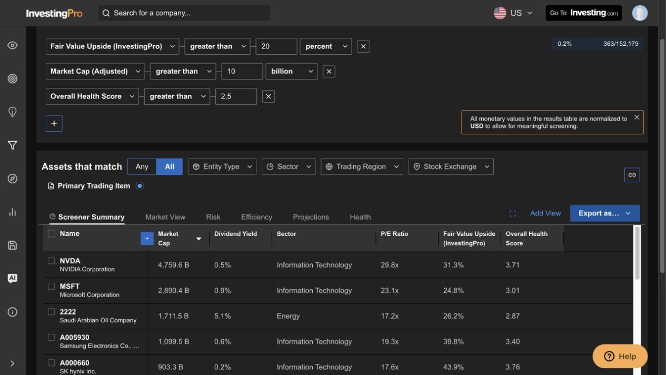Click the Search for a company field
This screenshot has height=375, width=666.
click(x=184, y=13)
